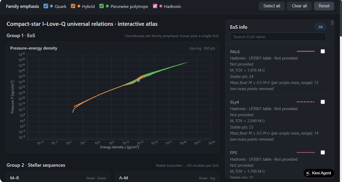Screen dimensions: 342x182
Task: Check the SLy4 EoS checkbox
Action: [x=323, y=102]
